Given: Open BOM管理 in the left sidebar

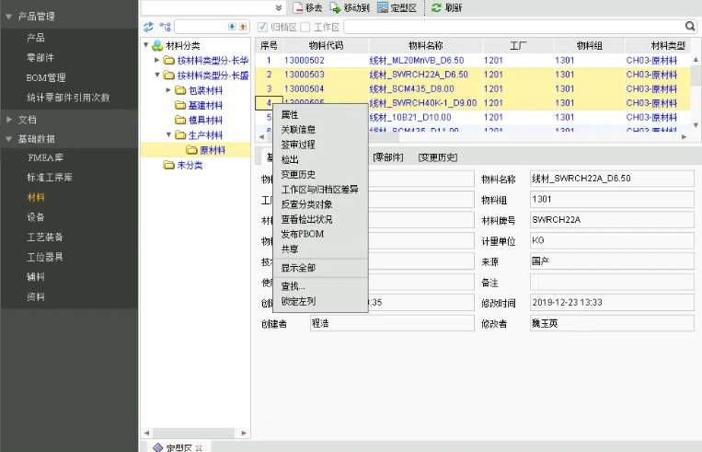Looking at the screenshot, I should click(46, 77).
